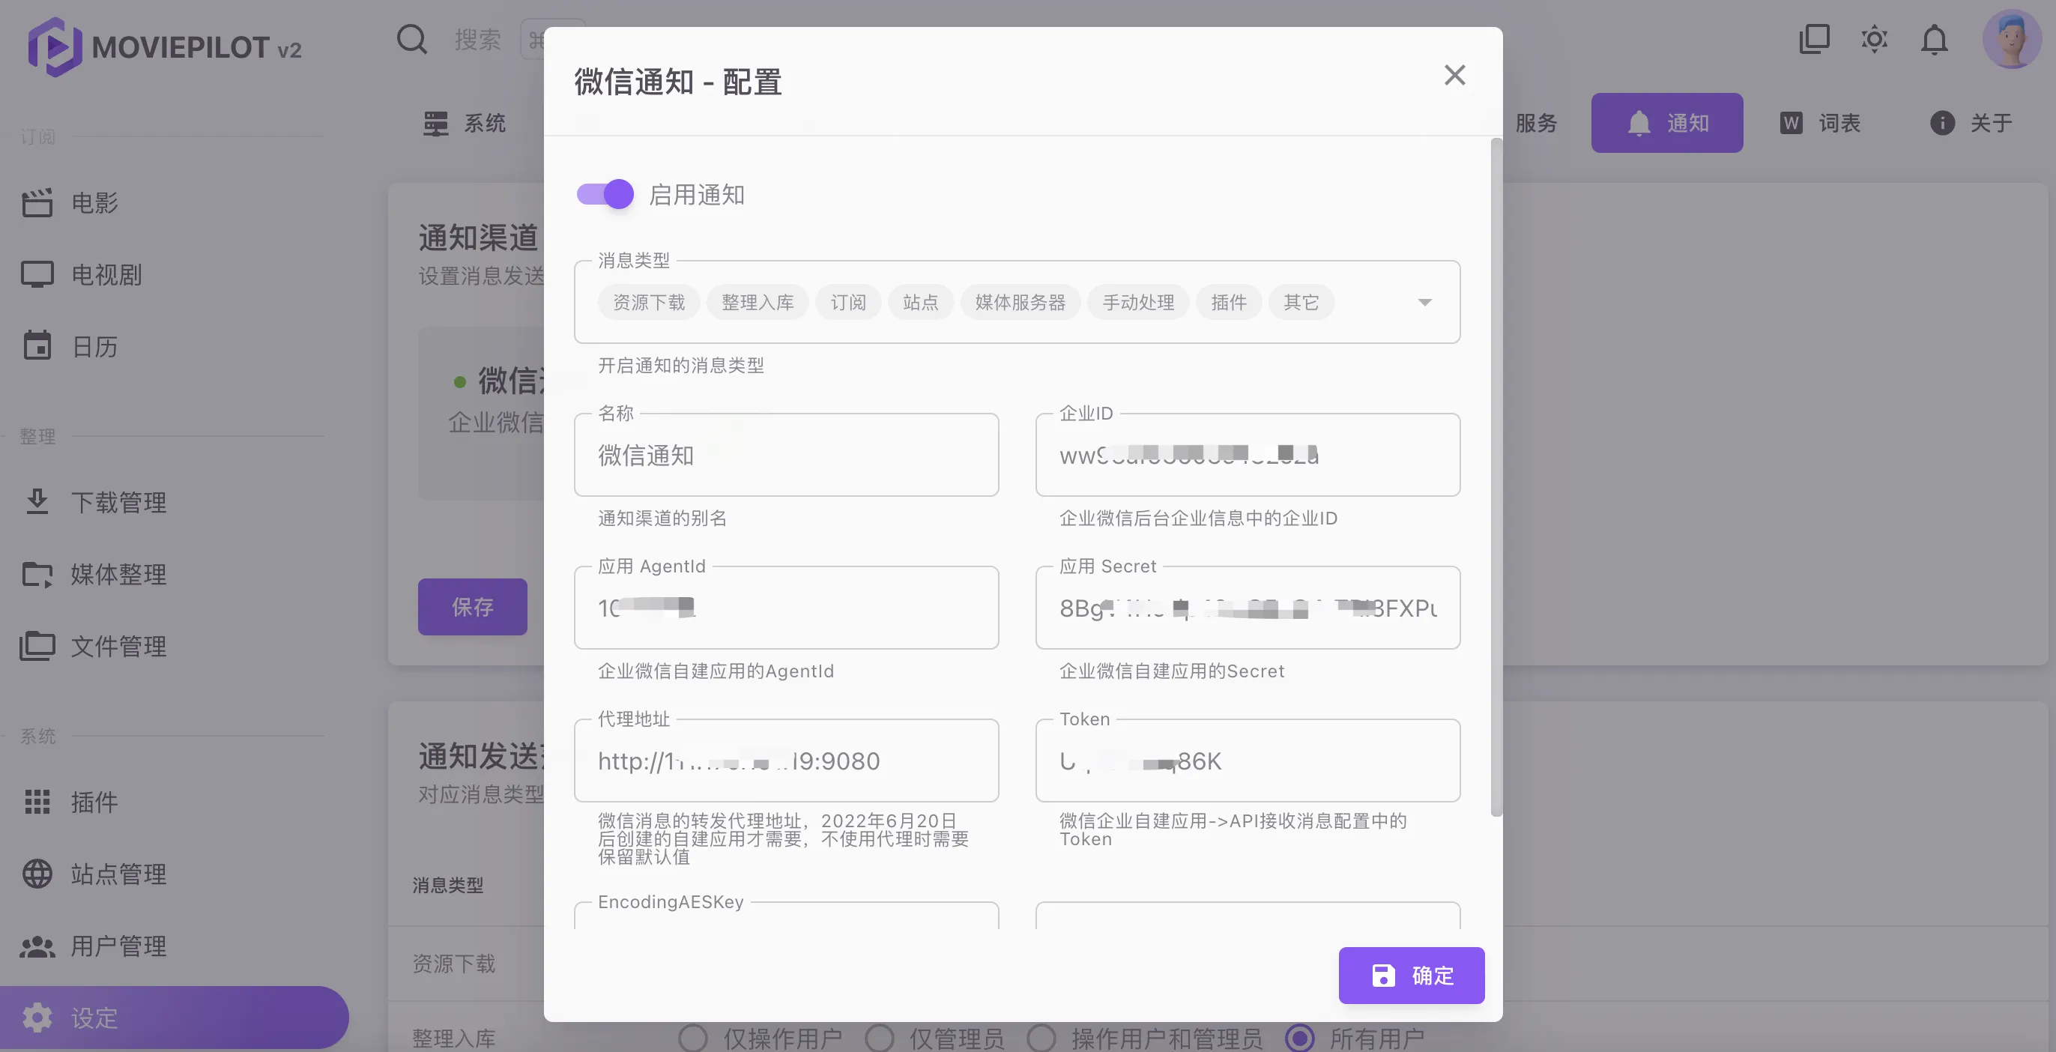Image resolution: width=2056 pixels, height=1052 pixels.
Task: Click the 整理入库 chip
Action: coord(758,303)
